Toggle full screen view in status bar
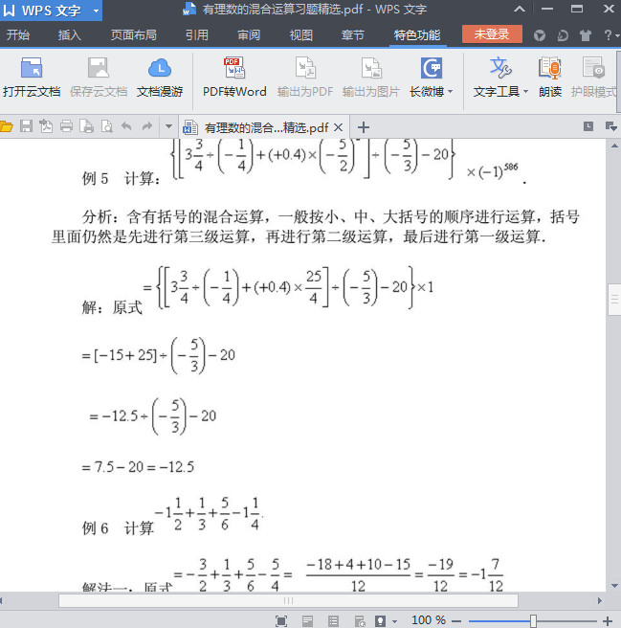Viewport: 621px width, 628px height. (281, 621)
